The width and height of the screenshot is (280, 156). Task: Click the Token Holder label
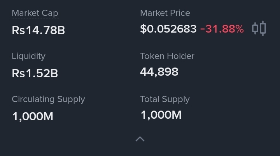[167, 56]
